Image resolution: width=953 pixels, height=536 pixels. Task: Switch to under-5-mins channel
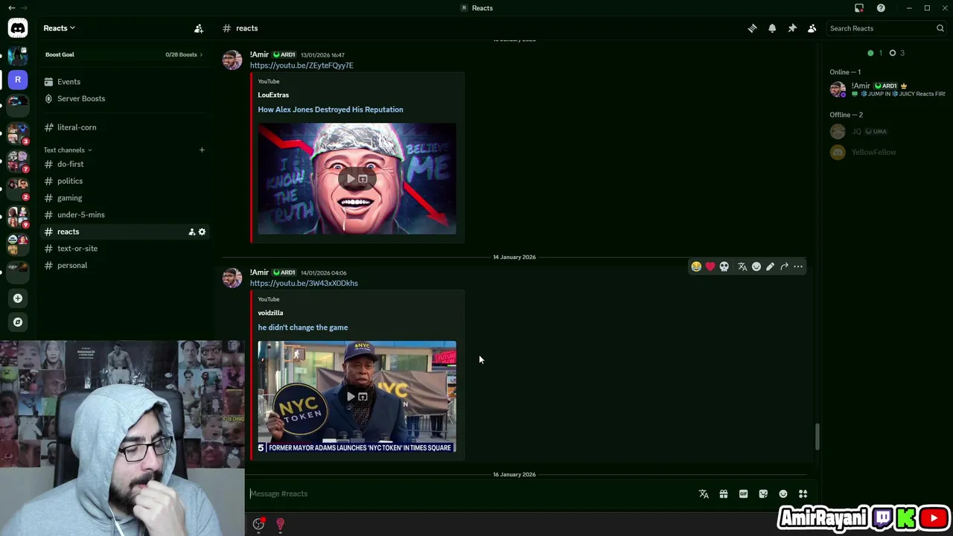[125, 214]
